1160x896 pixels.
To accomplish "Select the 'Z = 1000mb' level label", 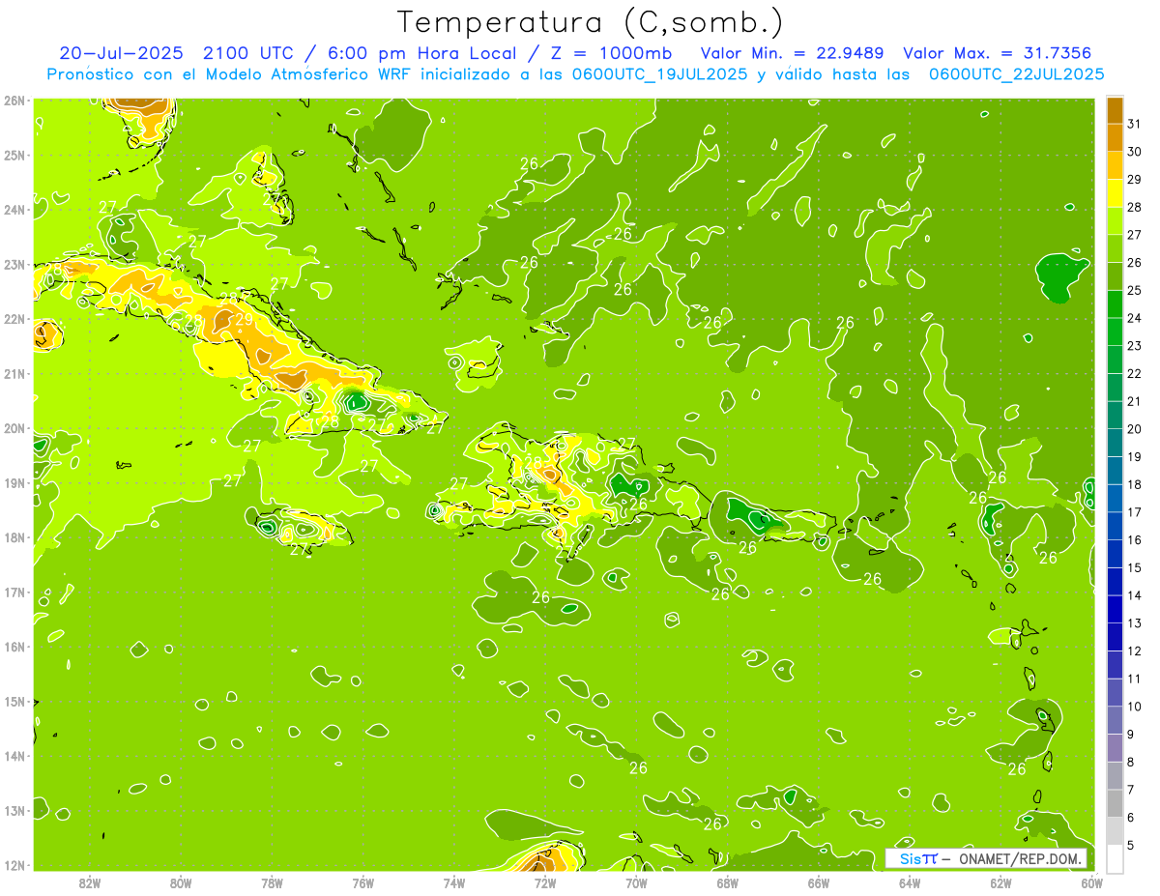I will point(609,53).
